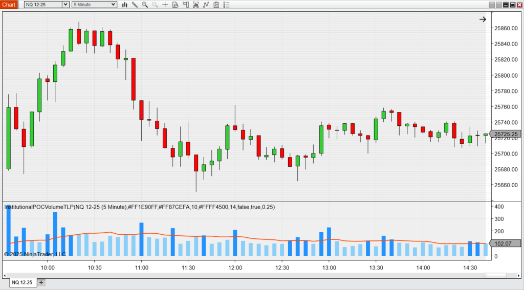
Task: Select the NQ 12-25 tab at bottom
Action: (x=22, y=282)
